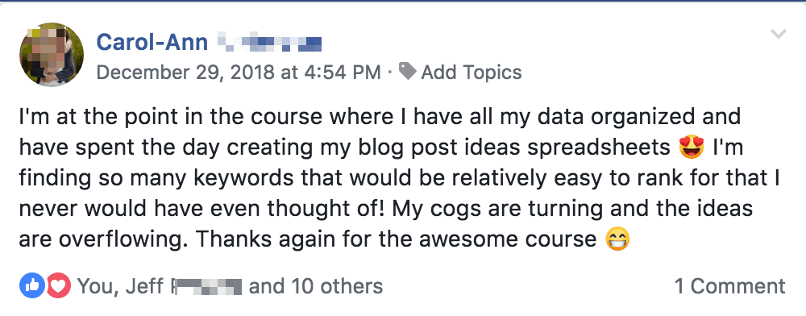Open the December 29, 2018 timestamp link
Image resolution: width=806 pixels, height=316 pixels.
[239, 73]
